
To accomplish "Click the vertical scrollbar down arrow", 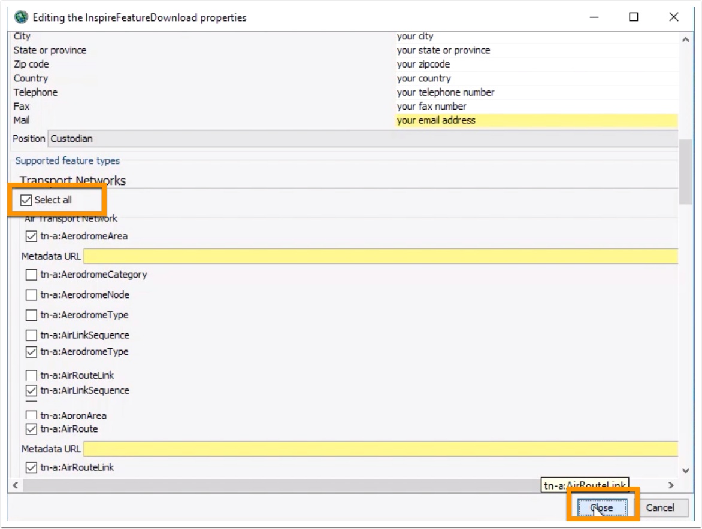I will click(x=685, y=470).
